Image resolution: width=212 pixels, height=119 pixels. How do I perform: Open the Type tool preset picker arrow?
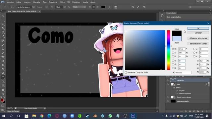click(x=8, y=7)
